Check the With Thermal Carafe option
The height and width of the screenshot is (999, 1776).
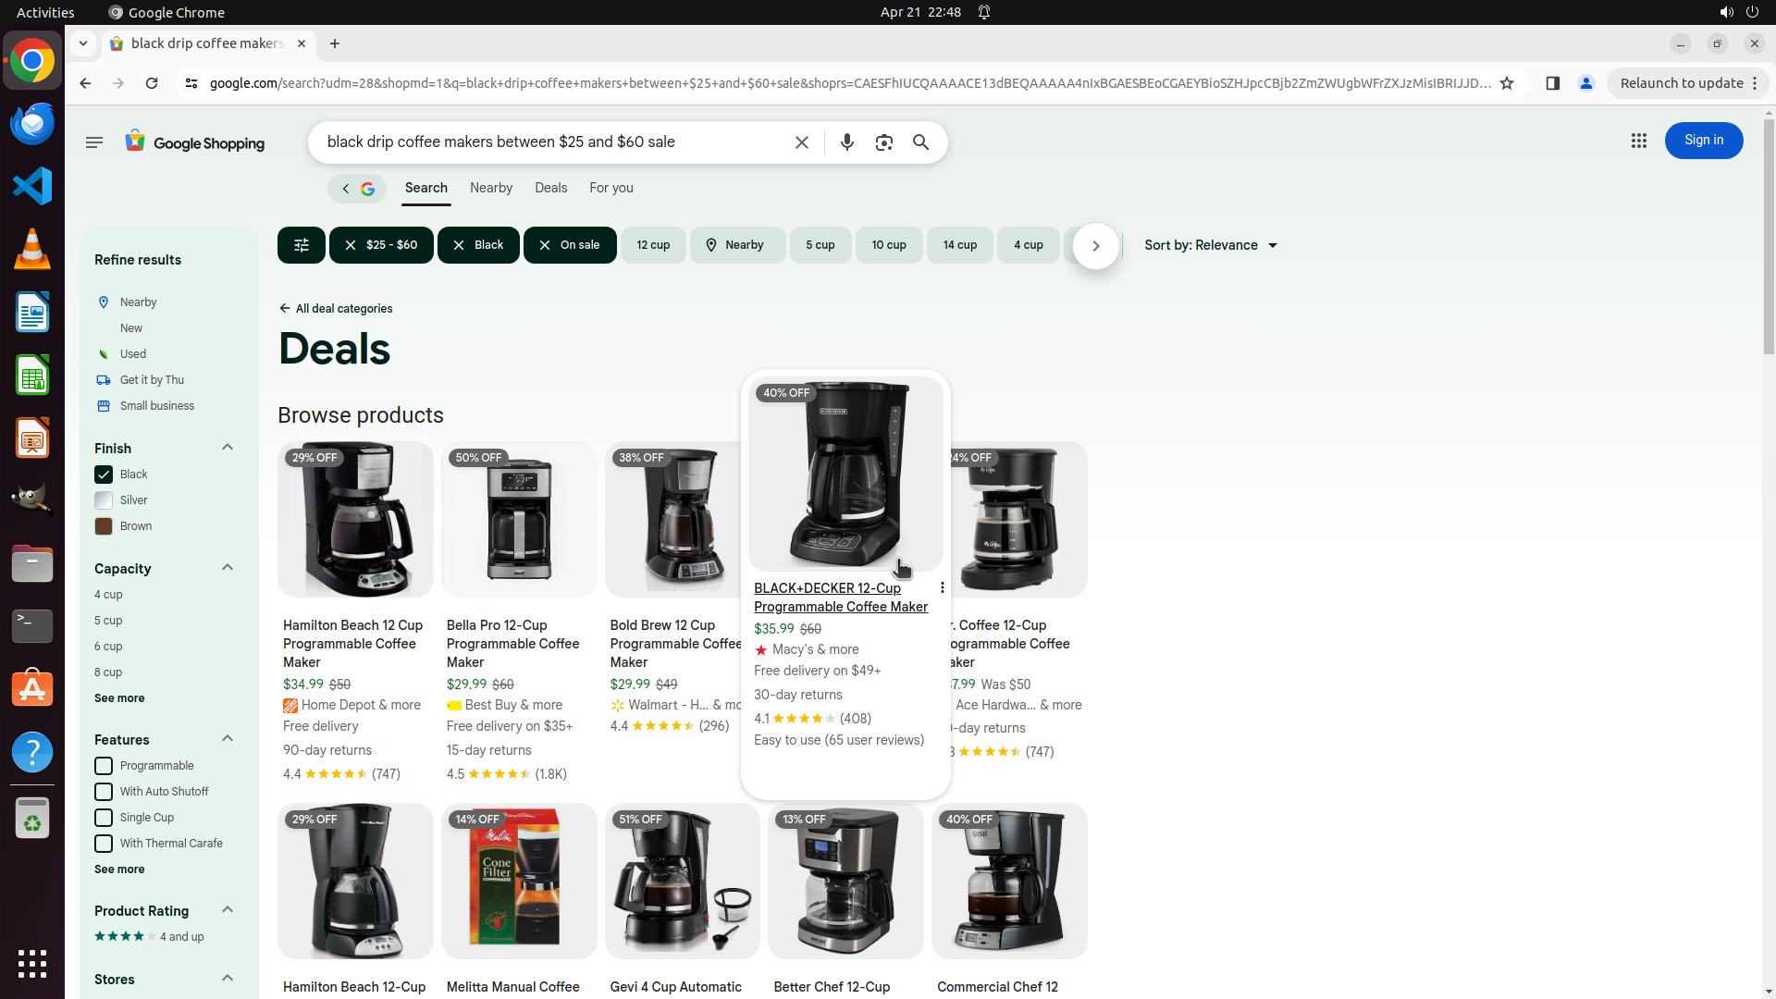[x=104, y=844]
